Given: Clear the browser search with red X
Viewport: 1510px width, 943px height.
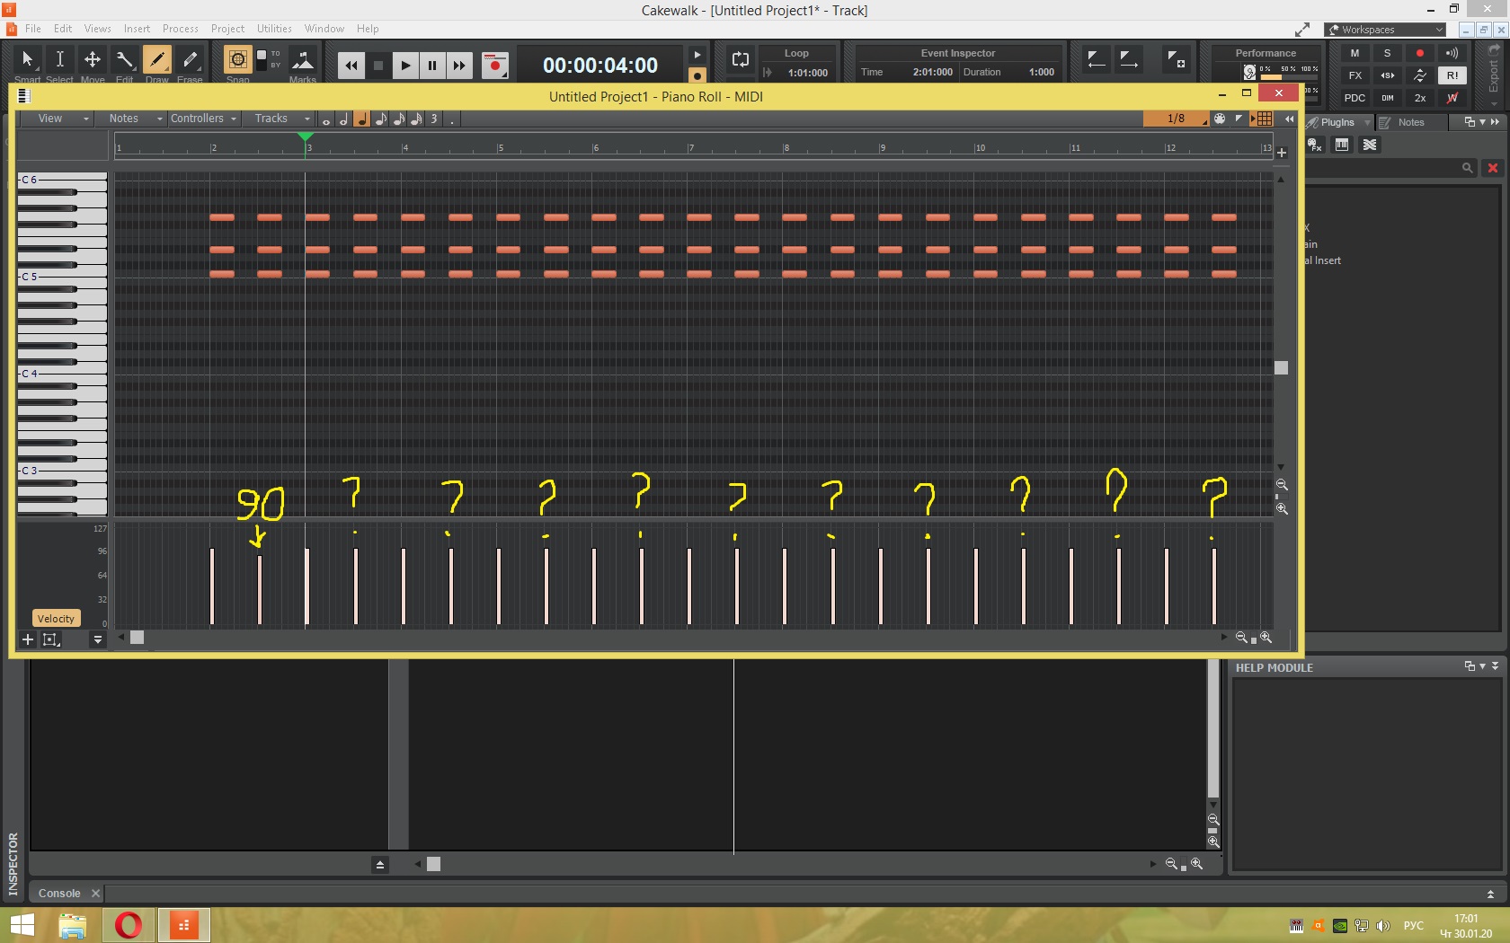Looking at the screenshot, I should [x=1493, y=168].
